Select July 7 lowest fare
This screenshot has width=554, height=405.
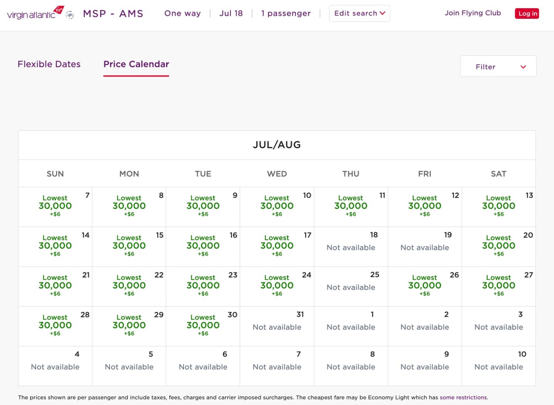(55, 206)
